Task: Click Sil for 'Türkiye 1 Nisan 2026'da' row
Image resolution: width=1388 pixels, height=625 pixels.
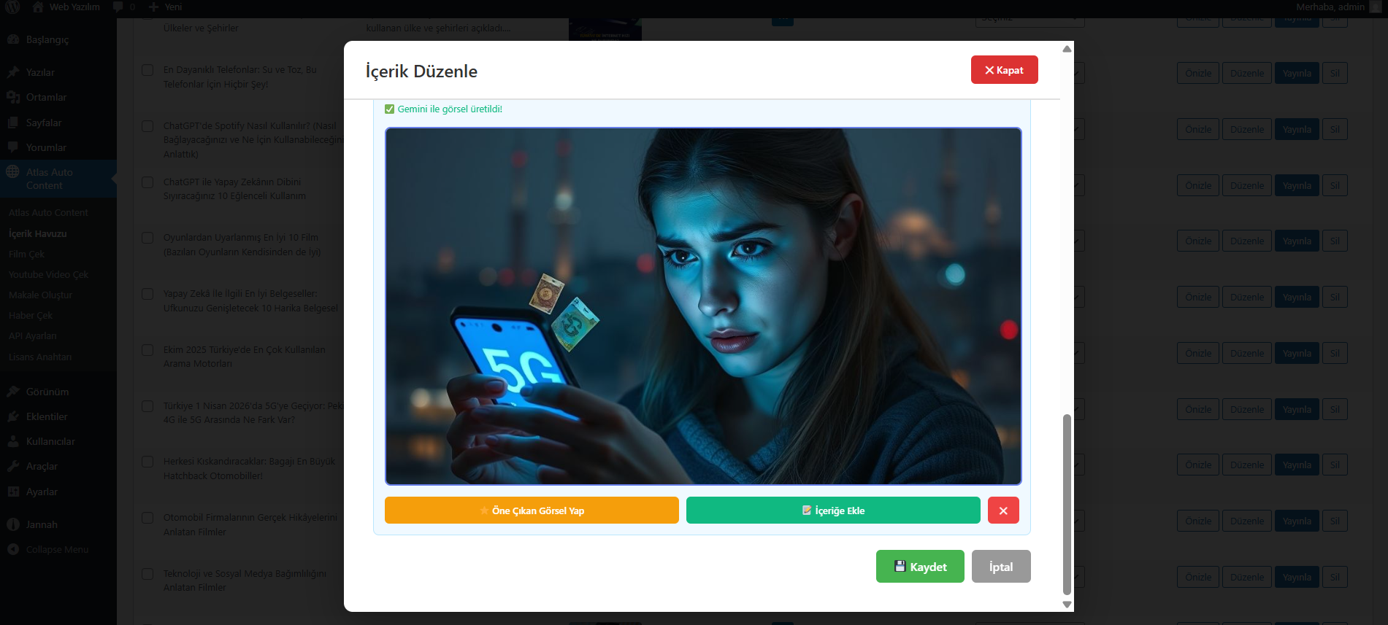Action: point(1335,409)
